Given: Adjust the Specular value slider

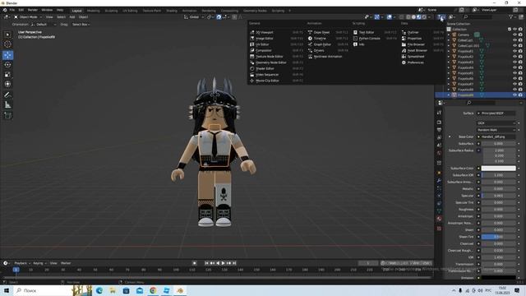Looking at the screenshot, I should pos(499,196).
